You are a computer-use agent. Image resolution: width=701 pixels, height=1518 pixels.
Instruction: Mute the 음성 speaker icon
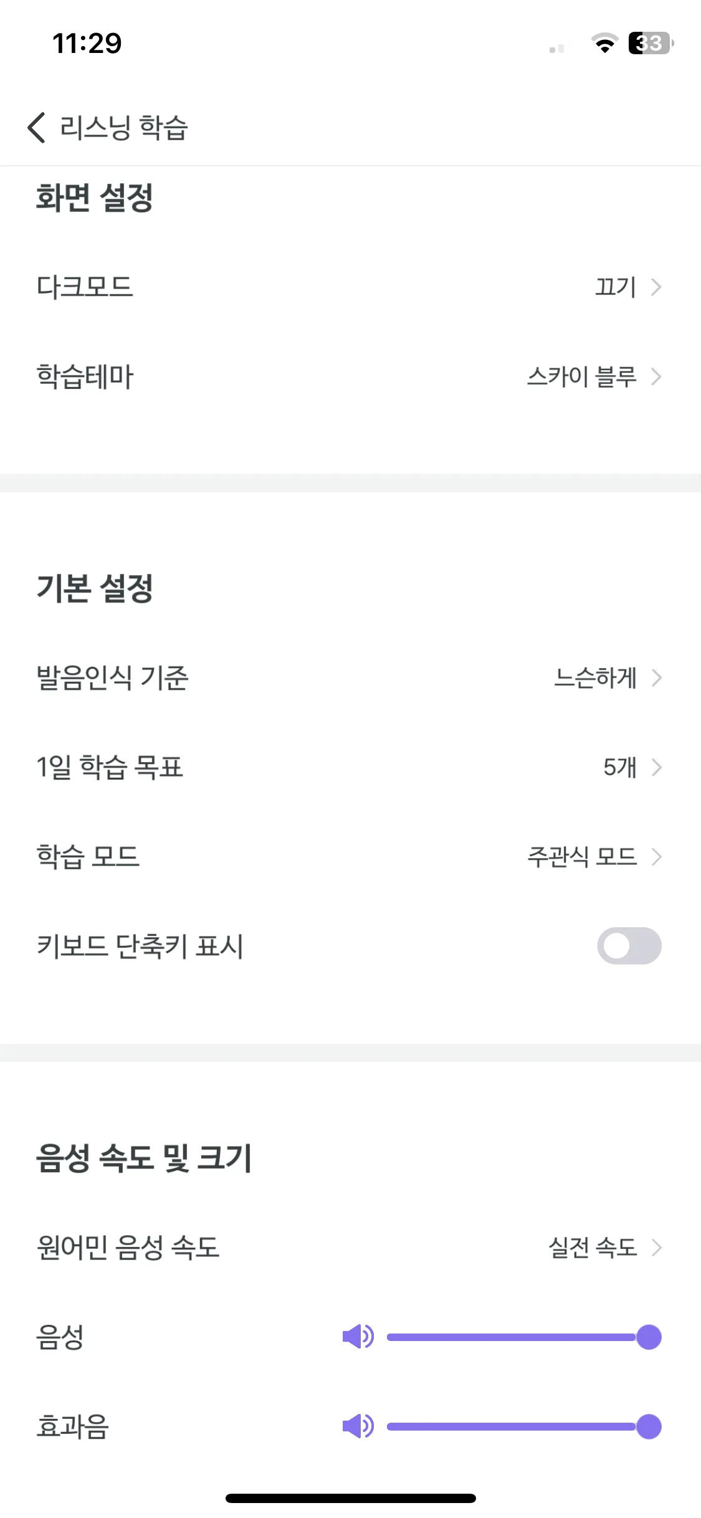point(358,1337)
